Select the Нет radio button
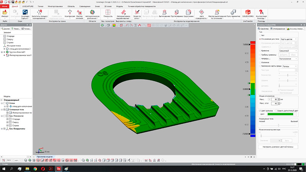The height and width of the screenshot is (172, 306). (260, 36)
